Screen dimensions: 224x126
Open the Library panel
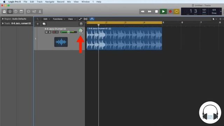click(4, 12)
